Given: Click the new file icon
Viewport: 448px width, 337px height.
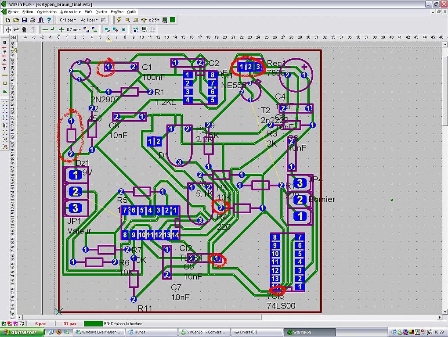Looking at the screenshot, I should [x=8, y=20].
